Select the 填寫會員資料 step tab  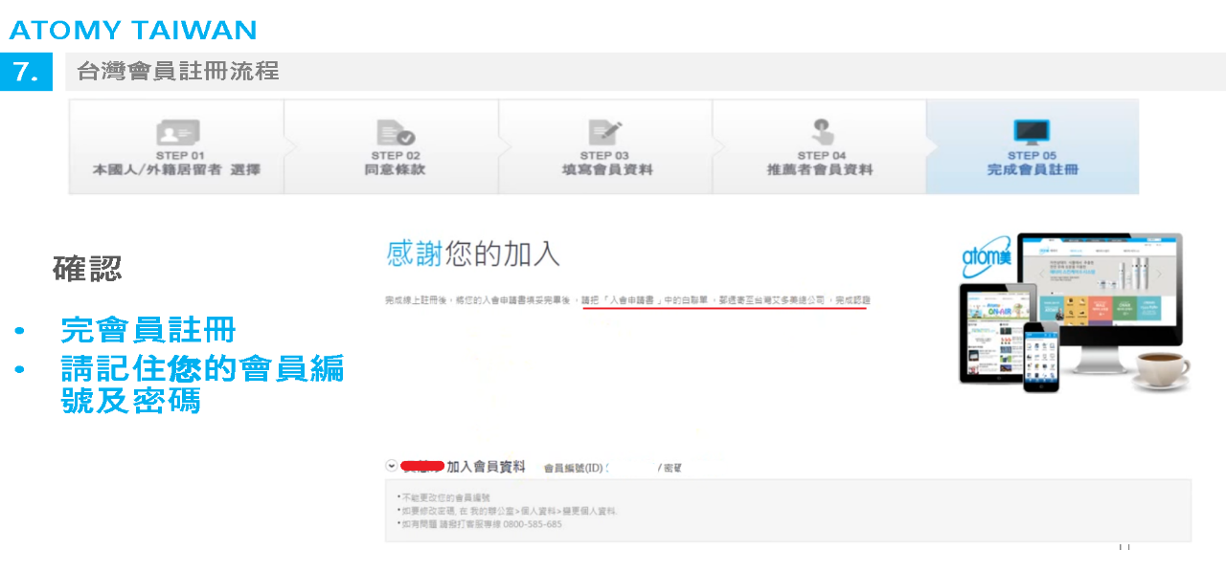click(x=606, y=147)
